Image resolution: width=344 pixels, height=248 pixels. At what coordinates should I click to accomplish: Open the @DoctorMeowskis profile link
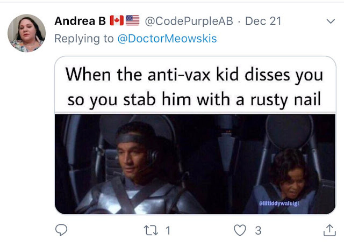click(167, 39)
